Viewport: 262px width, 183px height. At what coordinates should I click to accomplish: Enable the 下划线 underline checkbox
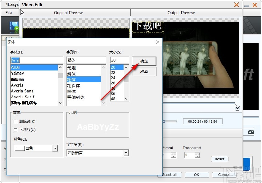[x=16, y=130]
